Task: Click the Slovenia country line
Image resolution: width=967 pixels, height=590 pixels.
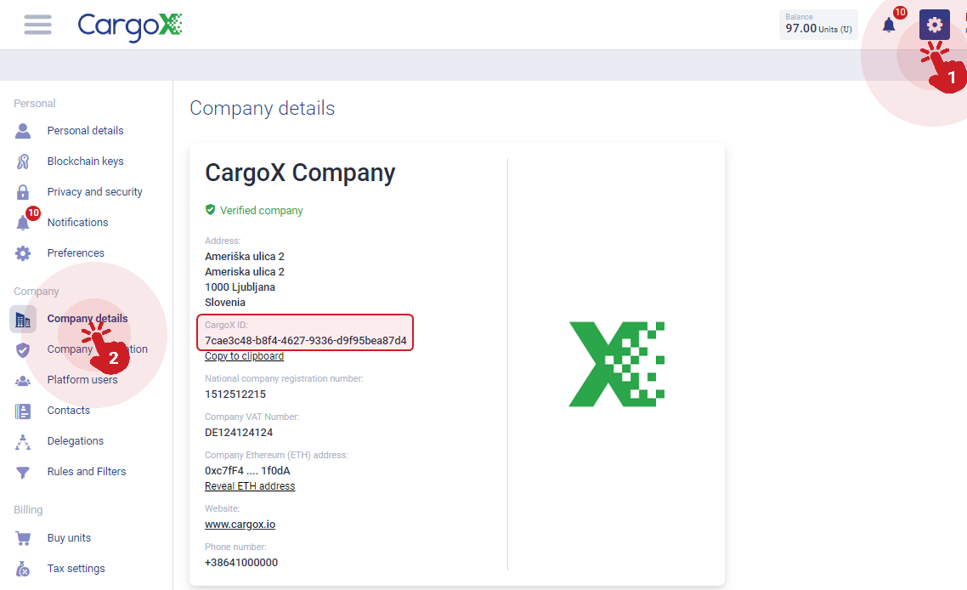Action: click(x=225, y=303)
